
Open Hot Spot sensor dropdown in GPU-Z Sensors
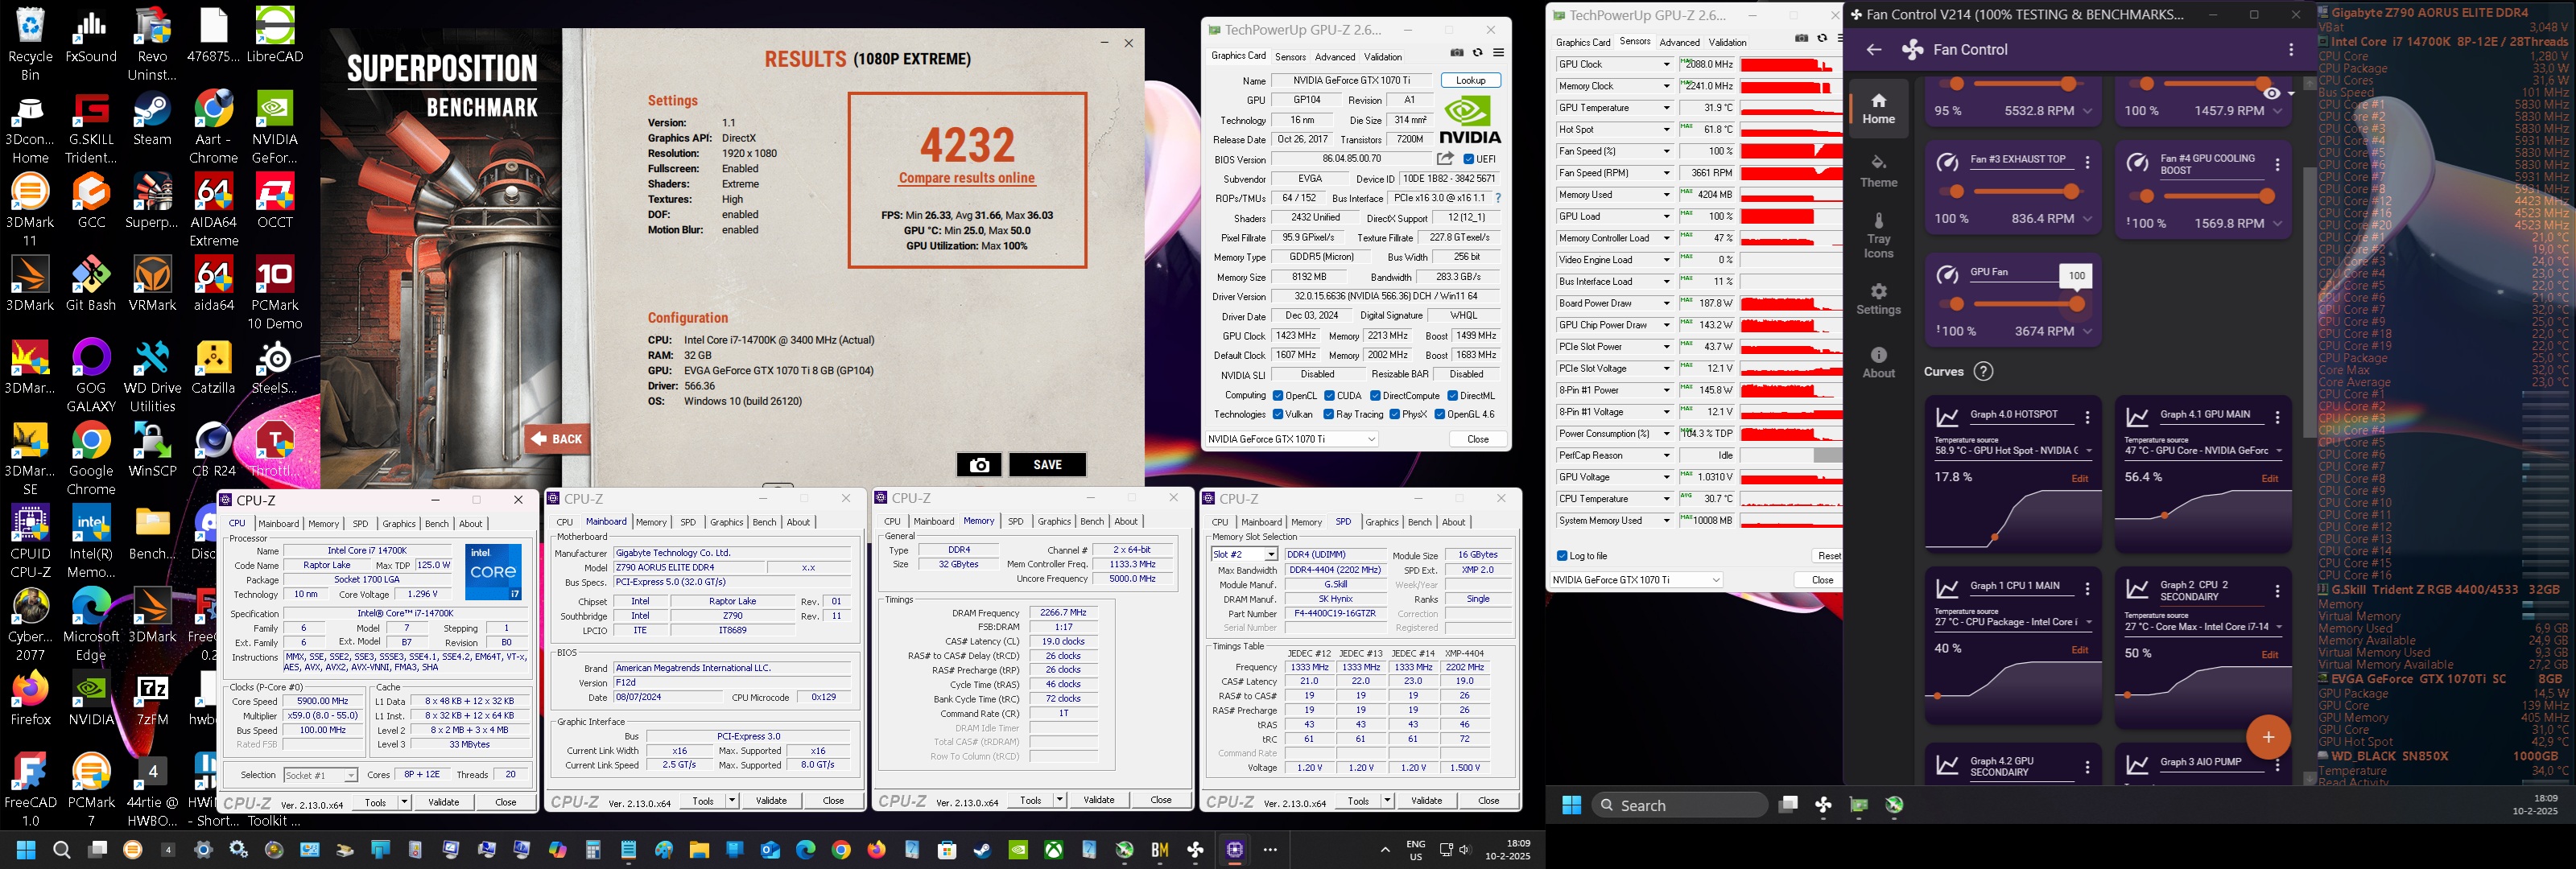tap(1666, 129)
